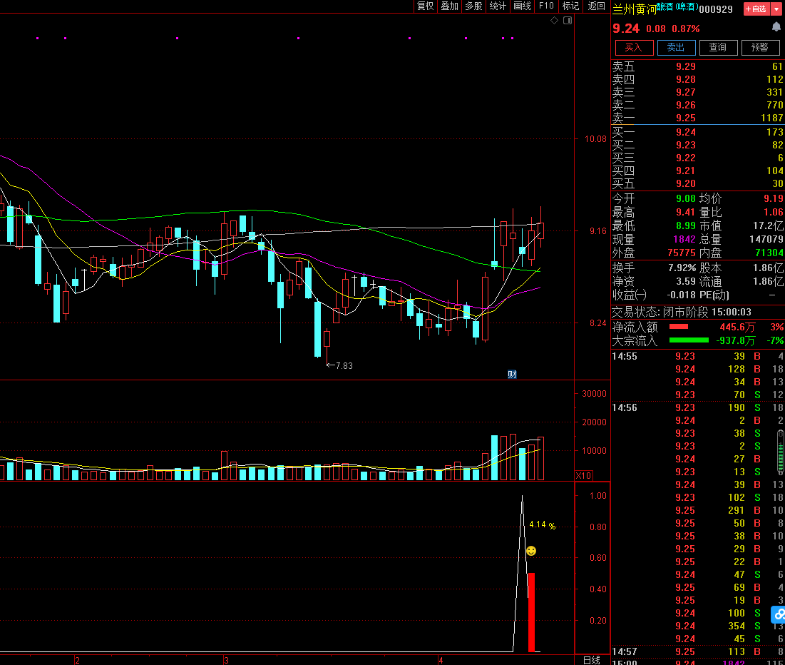
Task: Click the 总量 value 147079
Action: point(766,240)
